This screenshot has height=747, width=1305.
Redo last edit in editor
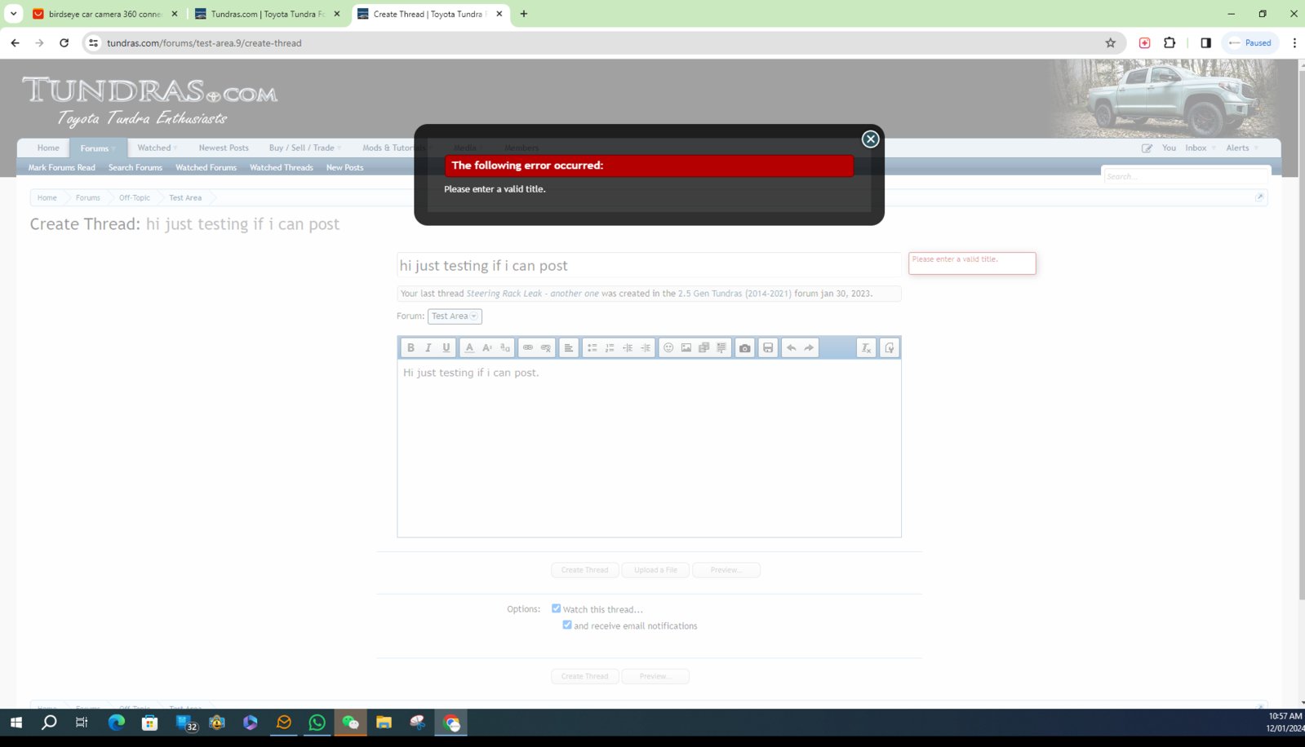click(809, 348)
